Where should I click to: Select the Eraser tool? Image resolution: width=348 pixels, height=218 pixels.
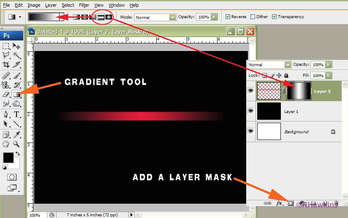[6, 94]
